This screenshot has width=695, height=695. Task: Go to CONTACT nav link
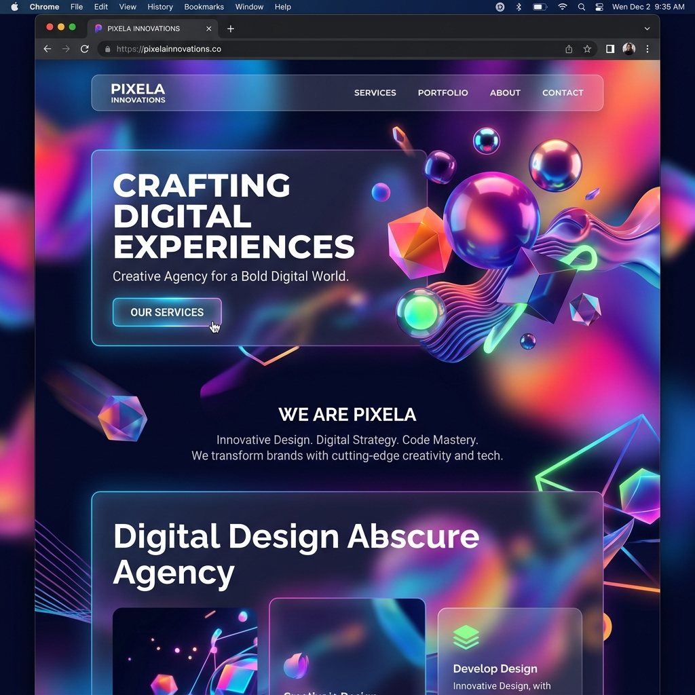[x=563, y=92]
